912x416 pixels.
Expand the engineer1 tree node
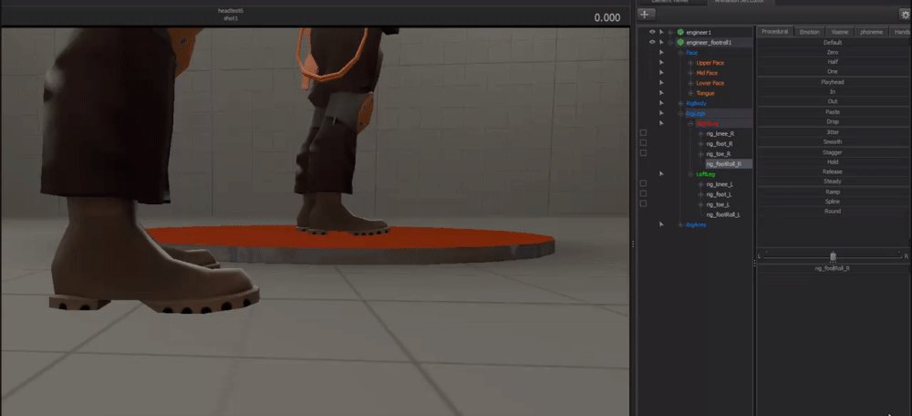click(x=670, y=33)
